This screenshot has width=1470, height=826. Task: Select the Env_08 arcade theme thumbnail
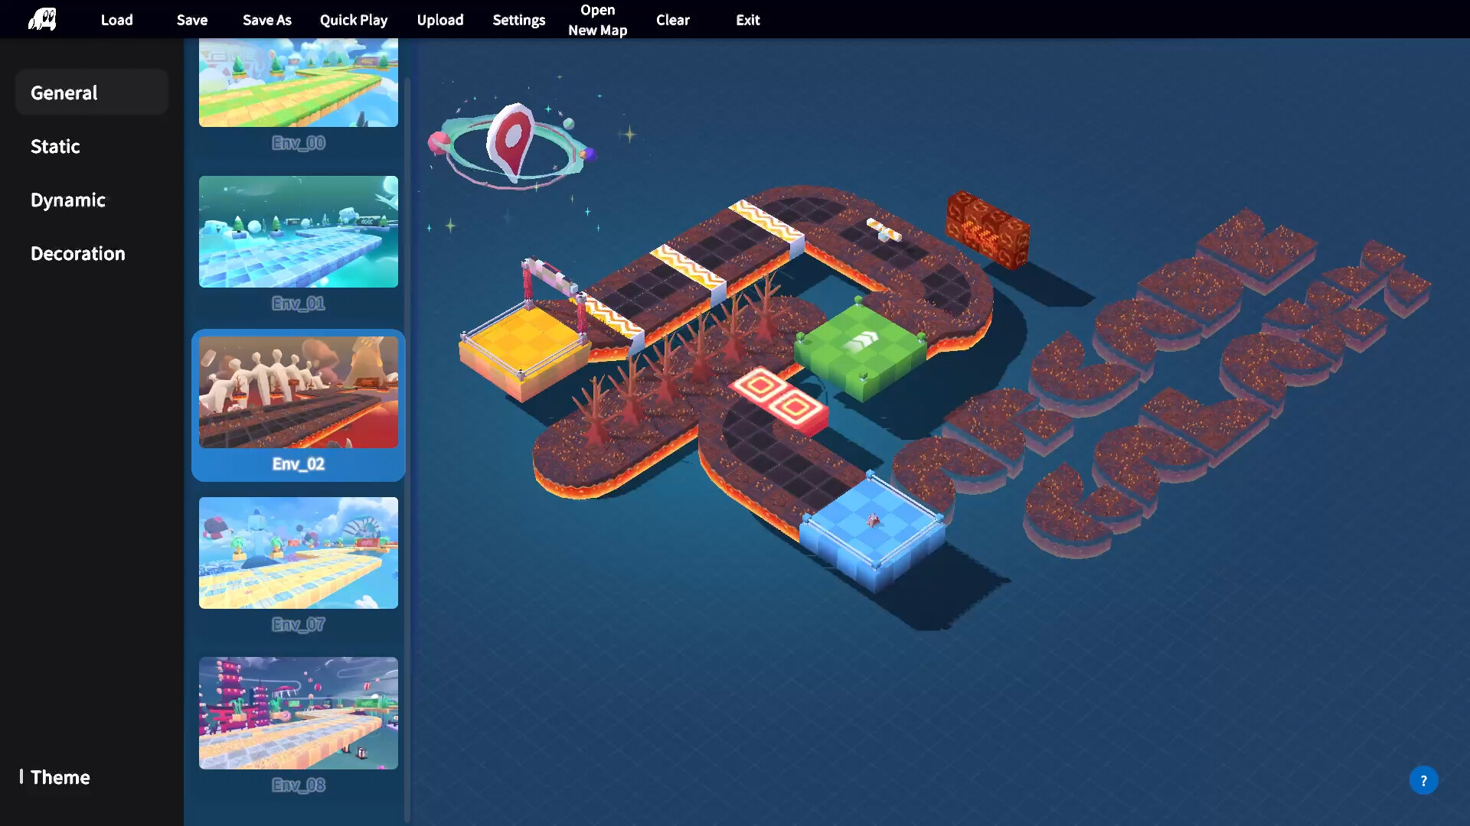pyautogui.click(x=298, y=713)
